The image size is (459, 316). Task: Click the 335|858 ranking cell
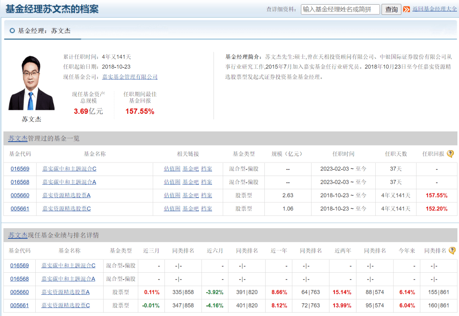(183, 292)
